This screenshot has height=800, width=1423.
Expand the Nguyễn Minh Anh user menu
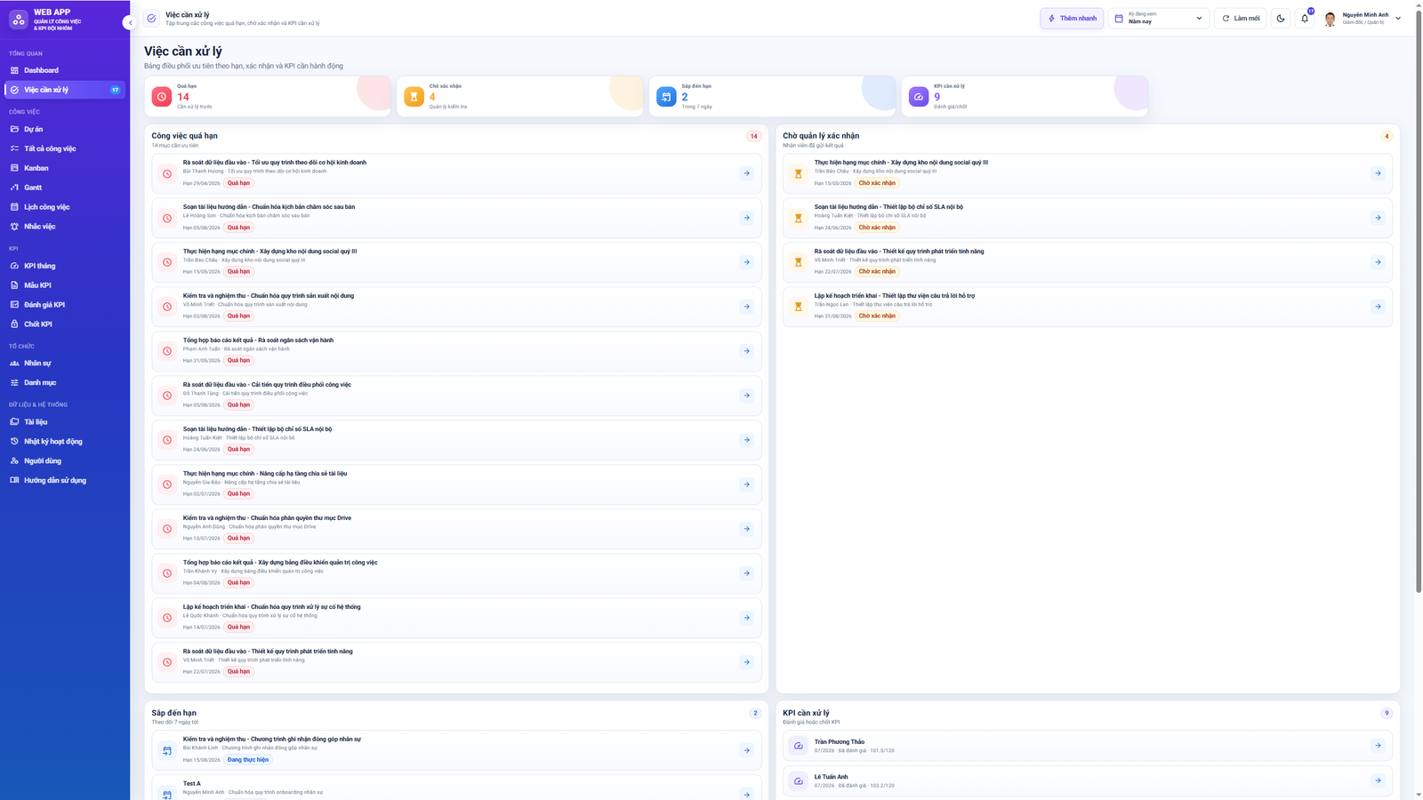pos(1362,18)
